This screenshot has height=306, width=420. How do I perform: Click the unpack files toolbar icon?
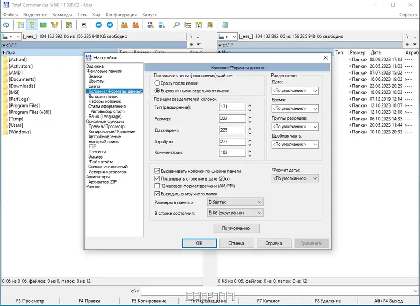pos(136,25)
